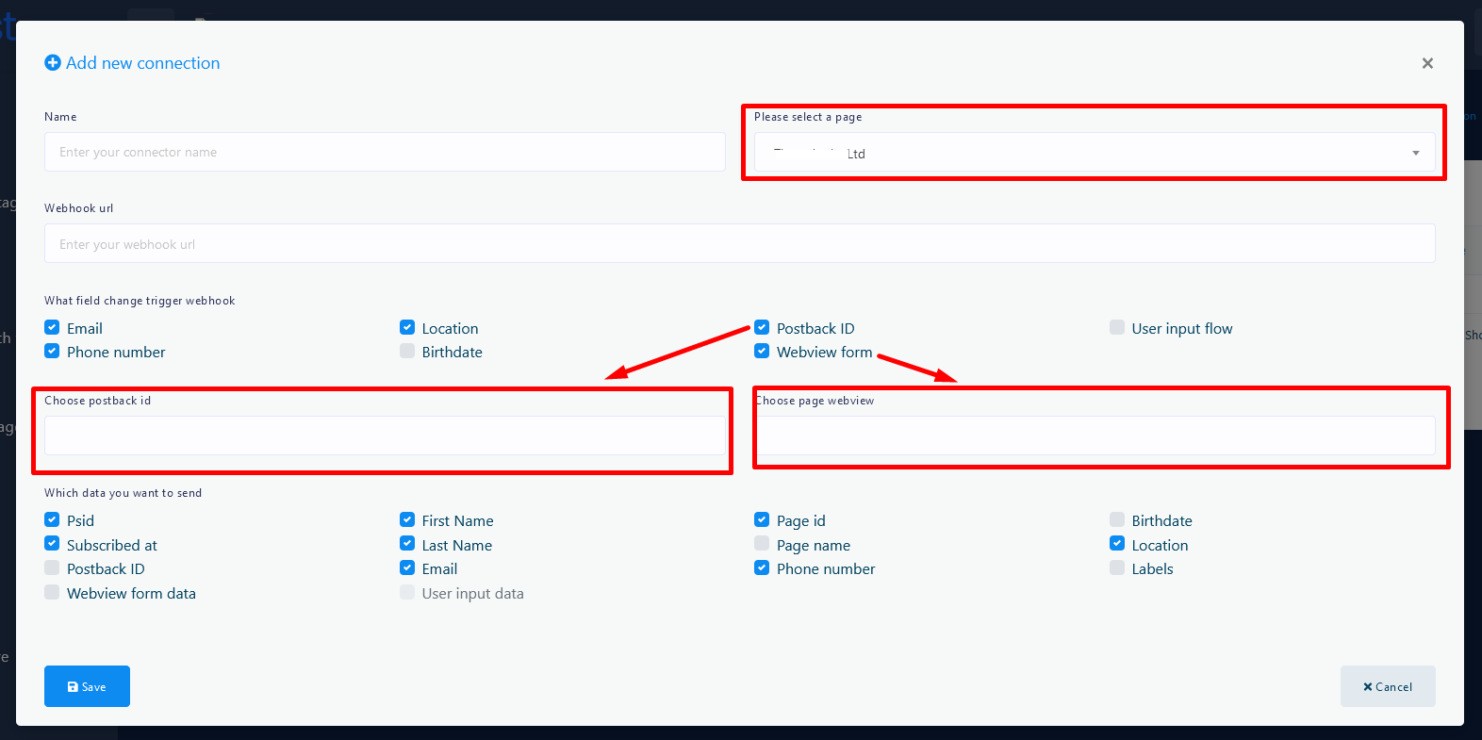Click the Cancel button
1482x740 pixels.
click(1387, 686)
